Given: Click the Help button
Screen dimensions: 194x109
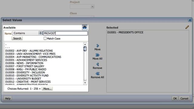Looking at the screenshot, I should click(8, 98).
